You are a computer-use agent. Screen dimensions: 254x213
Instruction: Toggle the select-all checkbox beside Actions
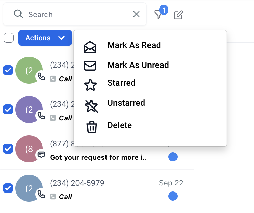click(9, 38)
